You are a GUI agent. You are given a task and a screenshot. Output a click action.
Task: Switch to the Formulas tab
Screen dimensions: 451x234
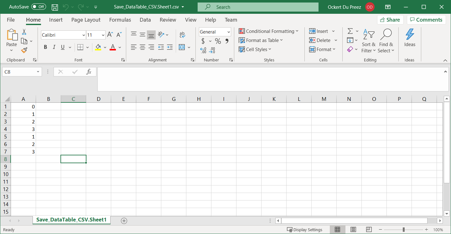pos(120,20)
